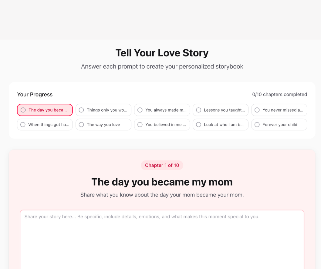Open the "When things got ha..." chapter

(x=45, y=124)
